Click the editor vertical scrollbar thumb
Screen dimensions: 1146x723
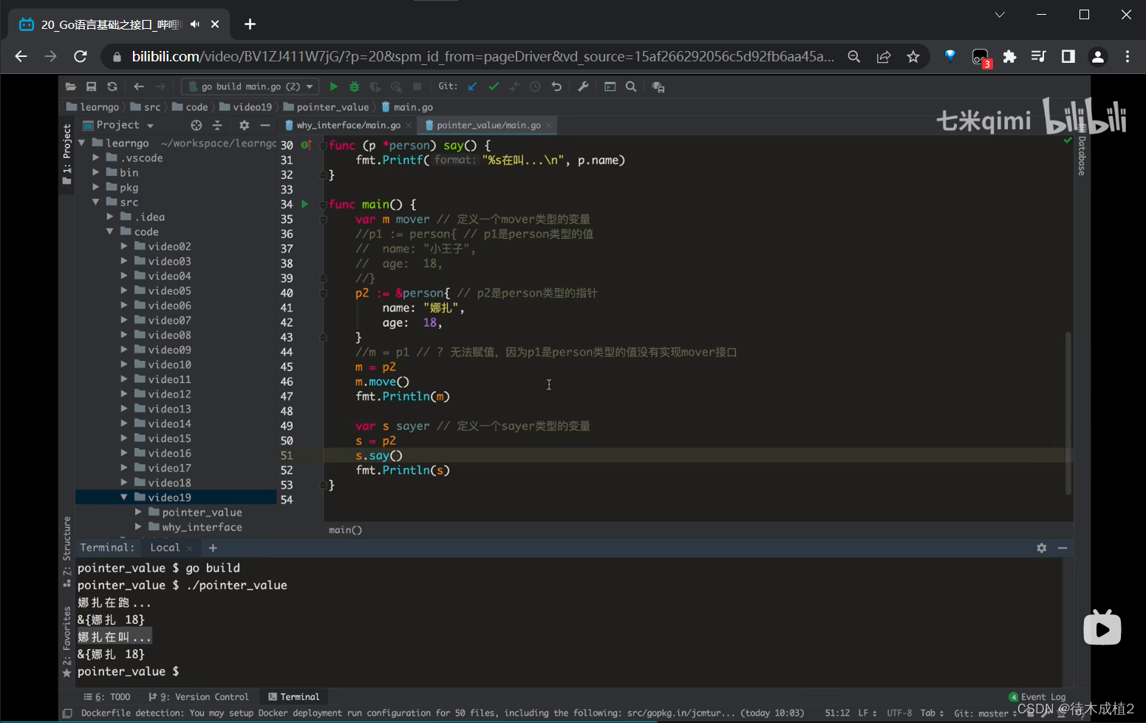click(x=1068, y=413)
